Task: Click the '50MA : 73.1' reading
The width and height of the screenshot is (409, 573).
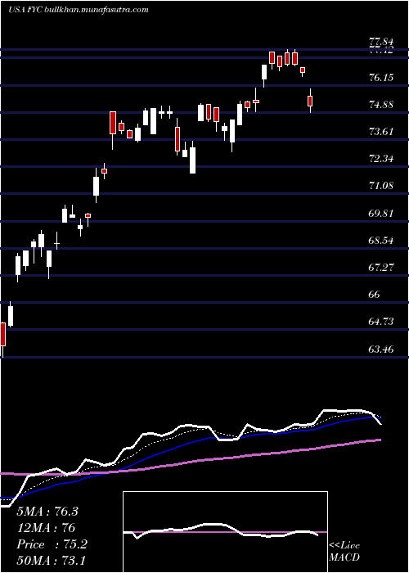Action: (x=51, y=561)
